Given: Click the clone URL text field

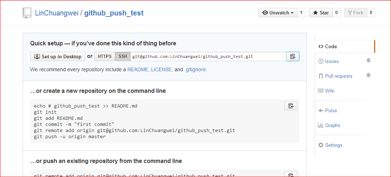Looking at the screenshot, I should point(208,56).
